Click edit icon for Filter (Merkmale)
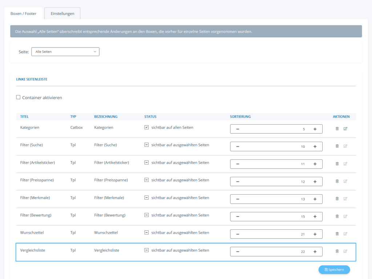The width and height of the screenshot is (372, 279). [x=345, y=199]
